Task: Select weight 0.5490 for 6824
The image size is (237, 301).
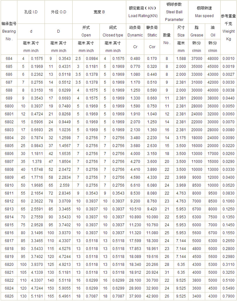Action: click(x=228, y=288)
